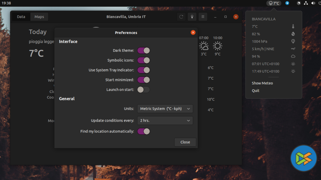321x180 pixels.
Task: Click BIANCAVILLA in tray menu
Action: click(264, 19)
